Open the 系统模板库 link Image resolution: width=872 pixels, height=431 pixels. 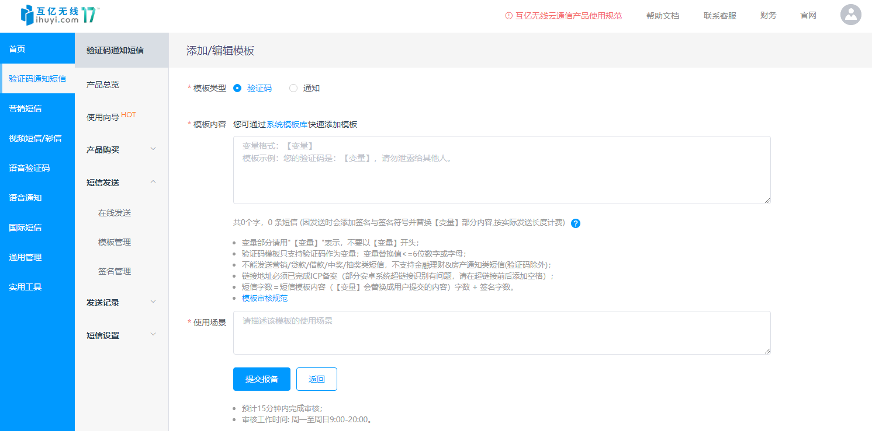[287, 124]
